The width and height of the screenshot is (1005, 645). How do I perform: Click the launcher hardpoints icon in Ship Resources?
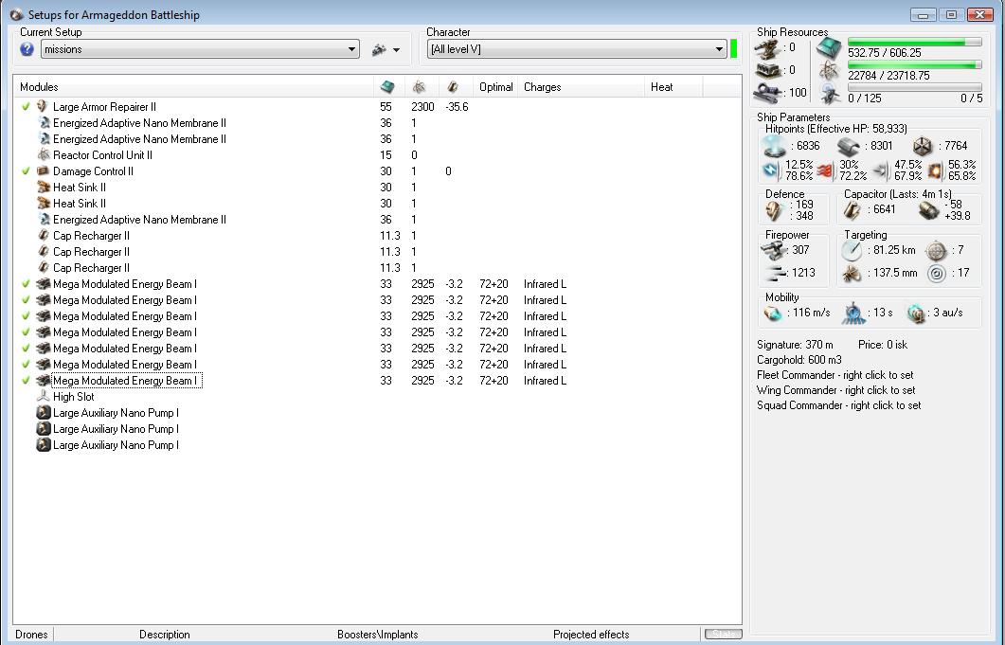click(x=768, y=70)
